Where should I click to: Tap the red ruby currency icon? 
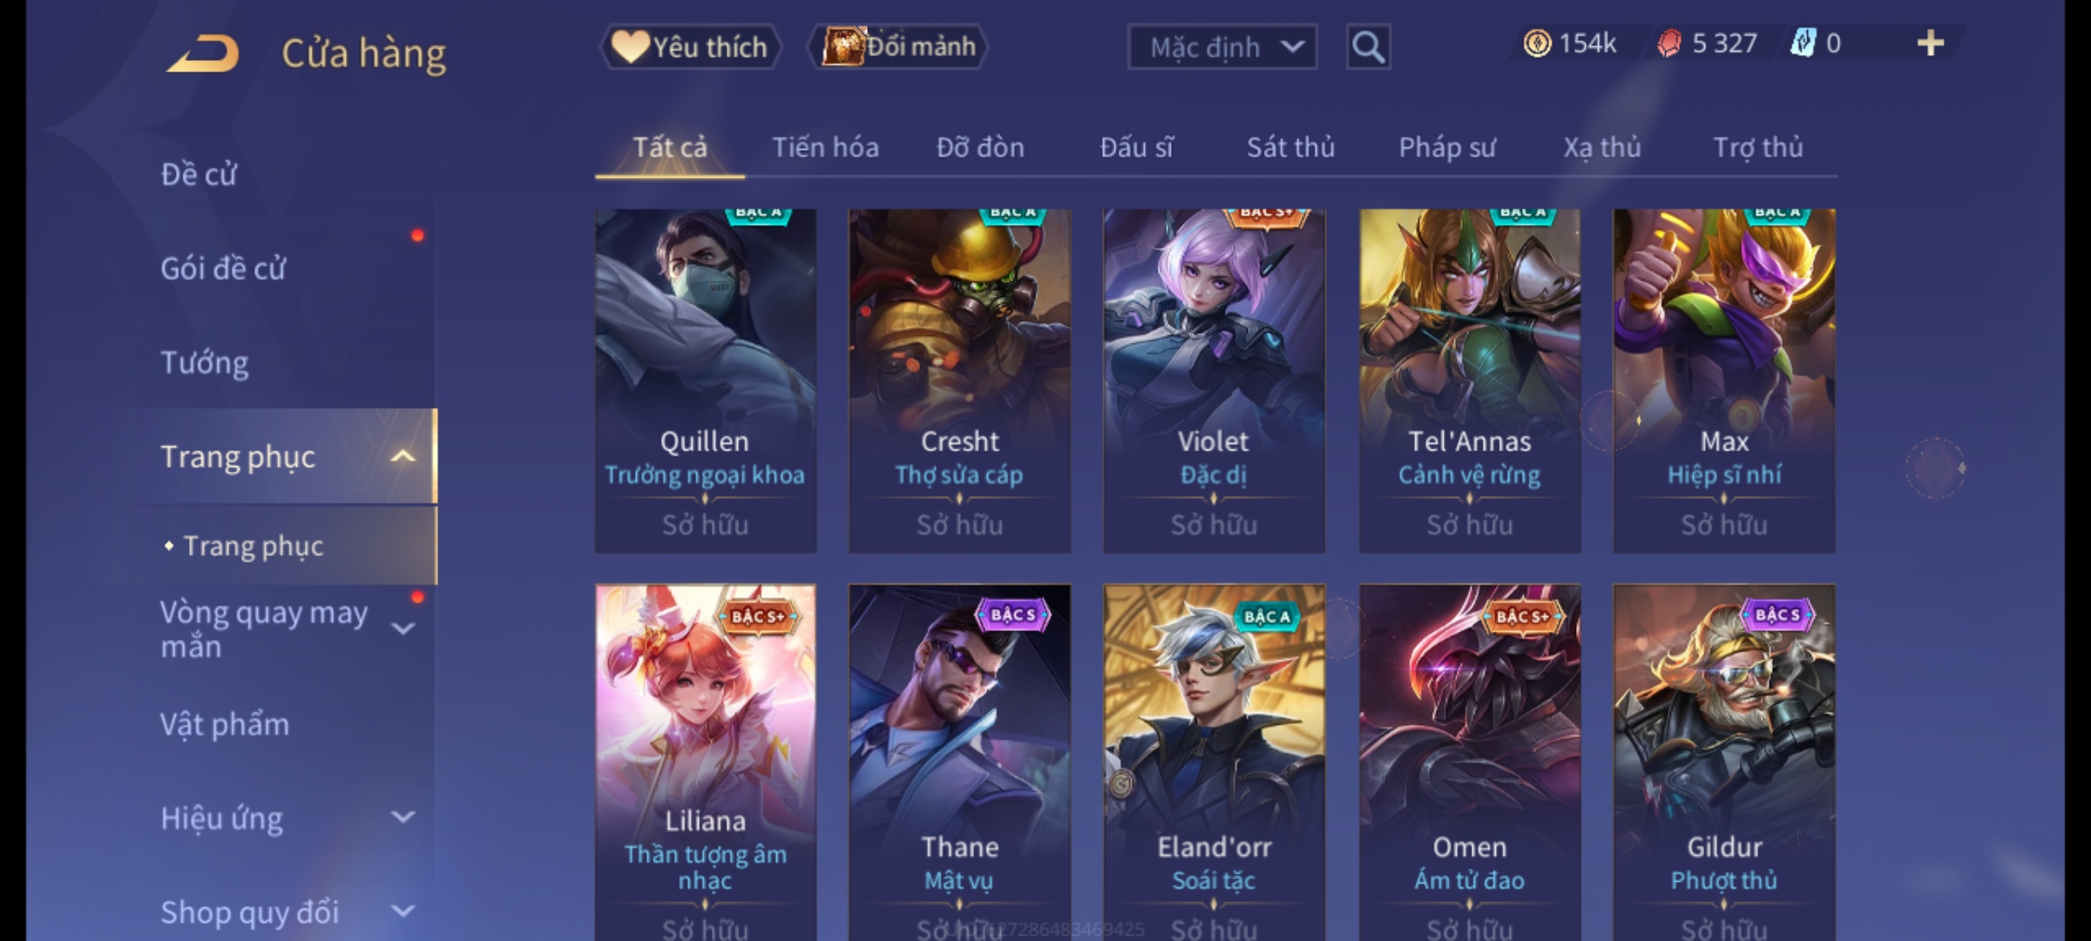point(1668,44)
